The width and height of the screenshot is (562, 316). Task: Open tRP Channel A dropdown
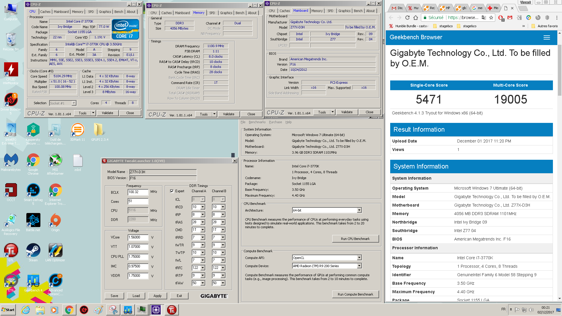[x=203, y=214]
